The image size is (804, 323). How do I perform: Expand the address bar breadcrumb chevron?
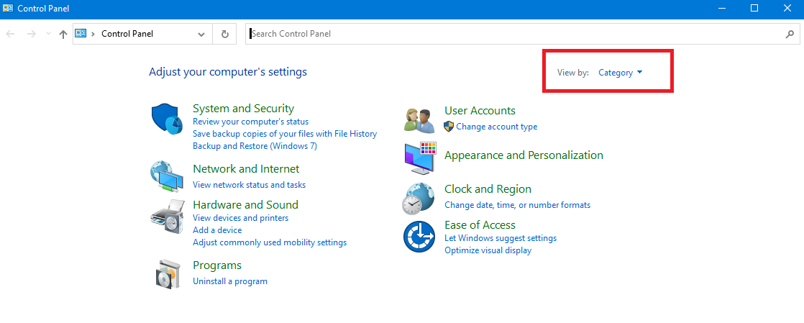(93, 34)
